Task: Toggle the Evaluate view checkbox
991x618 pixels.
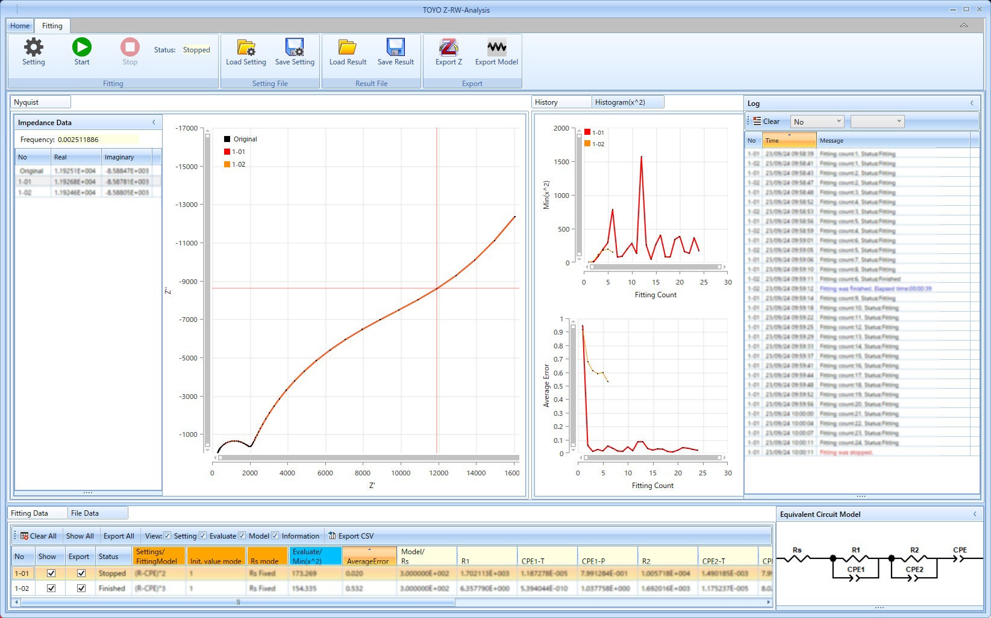Action: (203, 536)
